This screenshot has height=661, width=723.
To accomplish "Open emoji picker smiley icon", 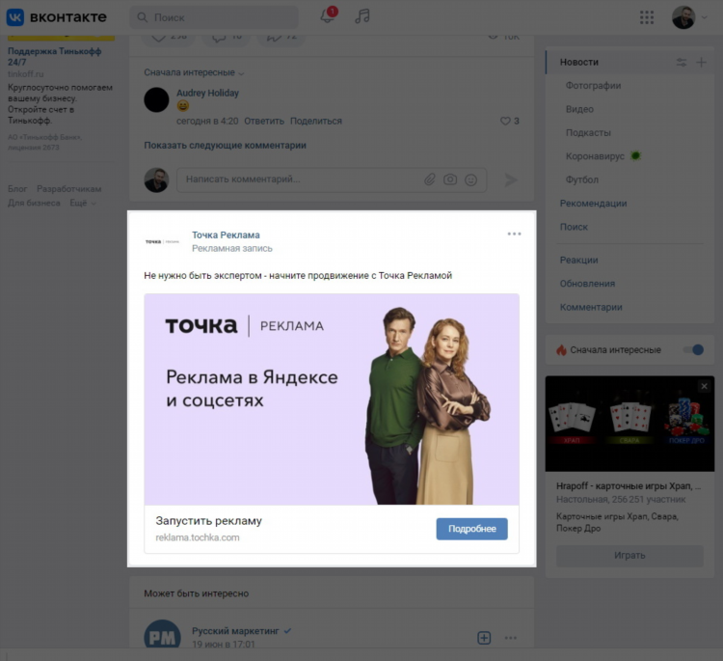I will coord(470,179).
